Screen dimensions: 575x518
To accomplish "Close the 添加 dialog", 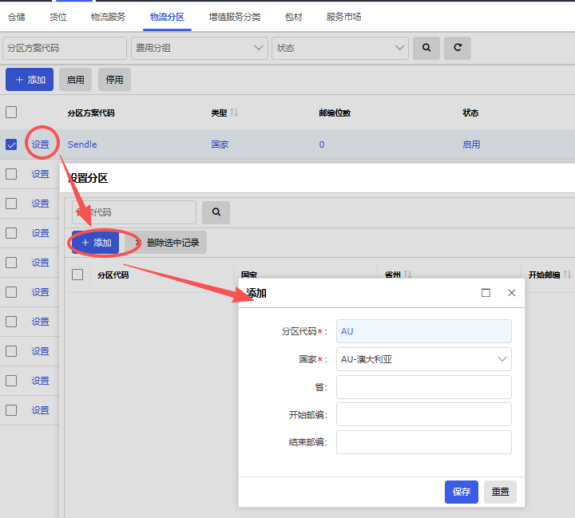I will click(512, 293).
